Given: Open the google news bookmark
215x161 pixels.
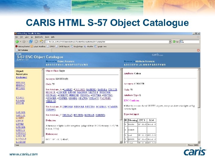Looking at the screenshot, I should (x=101, y=47).
